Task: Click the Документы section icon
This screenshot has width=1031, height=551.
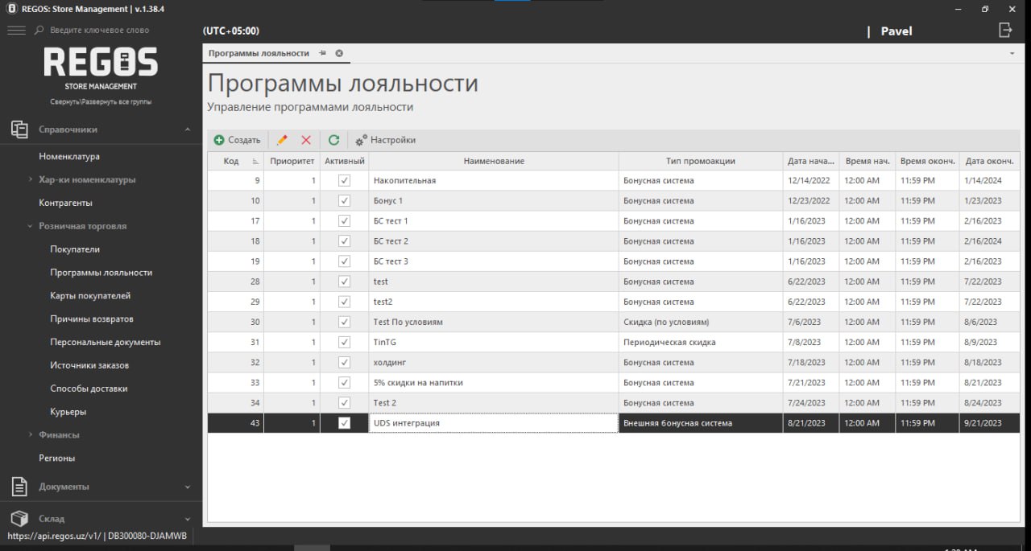Action: pos(19,487)
